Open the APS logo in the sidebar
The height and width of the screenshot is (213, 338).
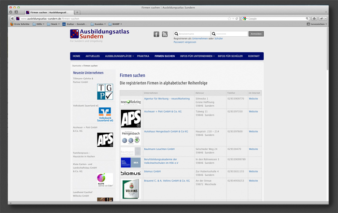tap(105, 140)
